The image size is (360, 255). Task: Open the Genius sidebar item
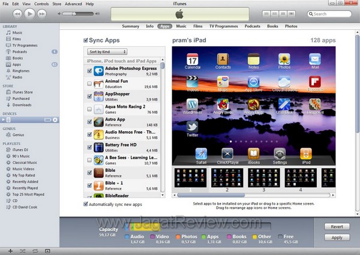(x=18, y=135)
